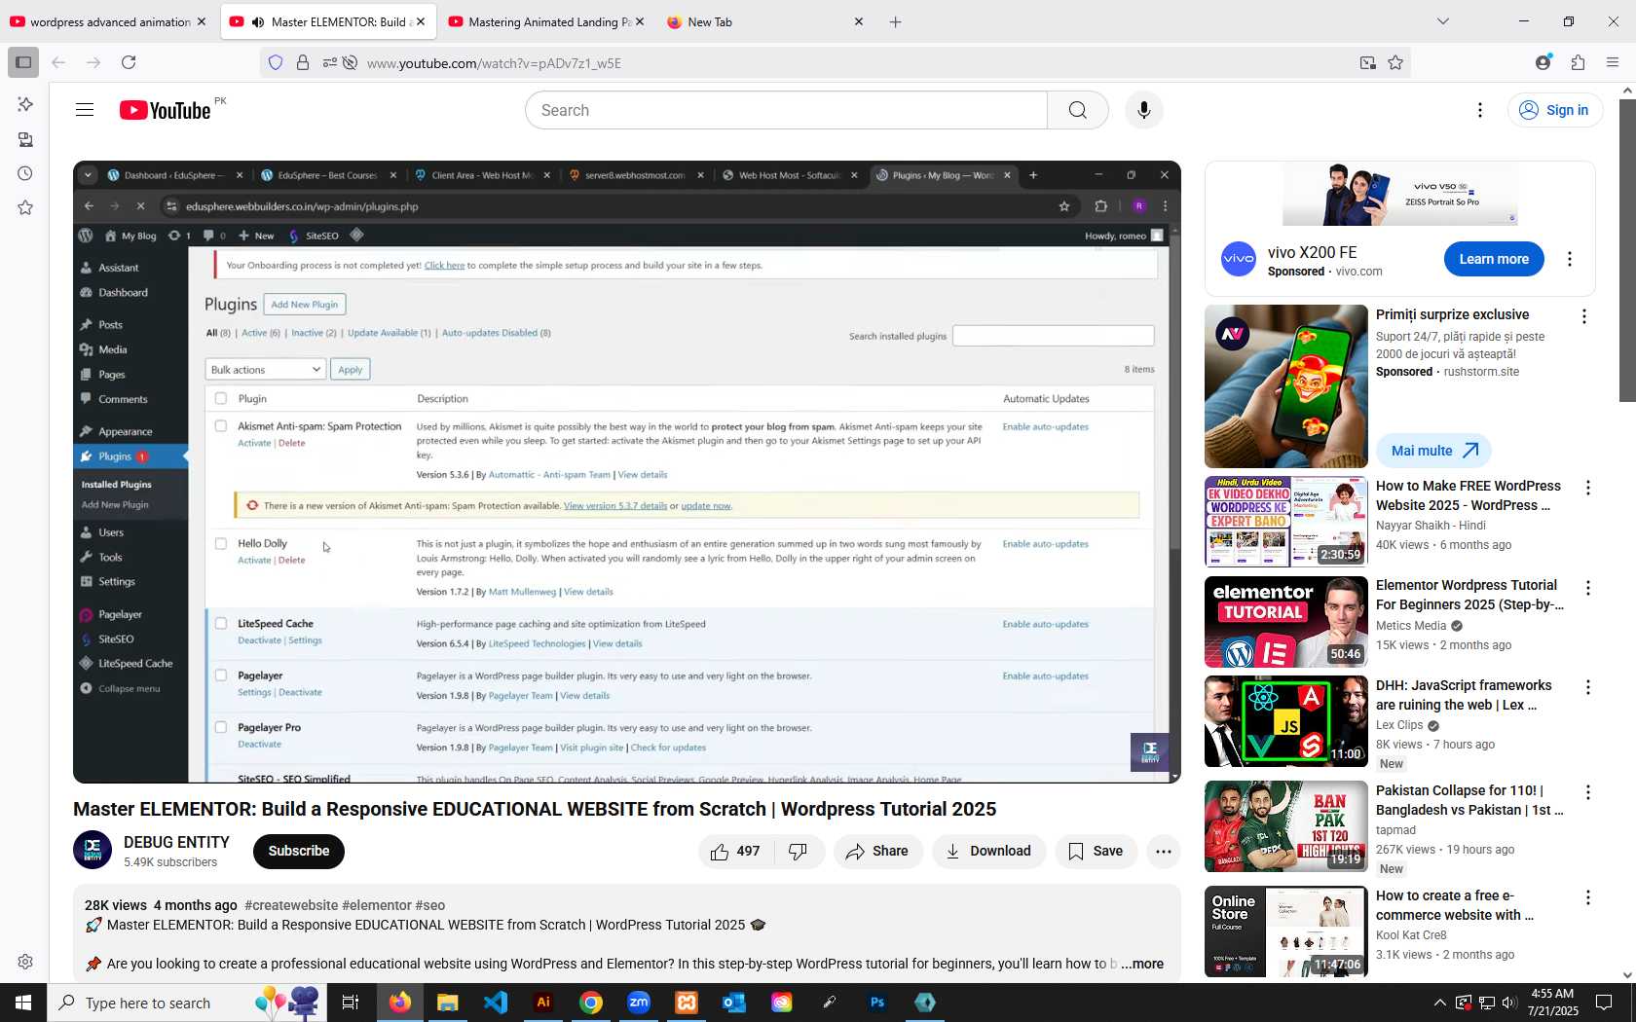The width and height of the screenshot is (1636, 1022).
Task: Open Zoom from the taskbar
Action: [639, 1003]
